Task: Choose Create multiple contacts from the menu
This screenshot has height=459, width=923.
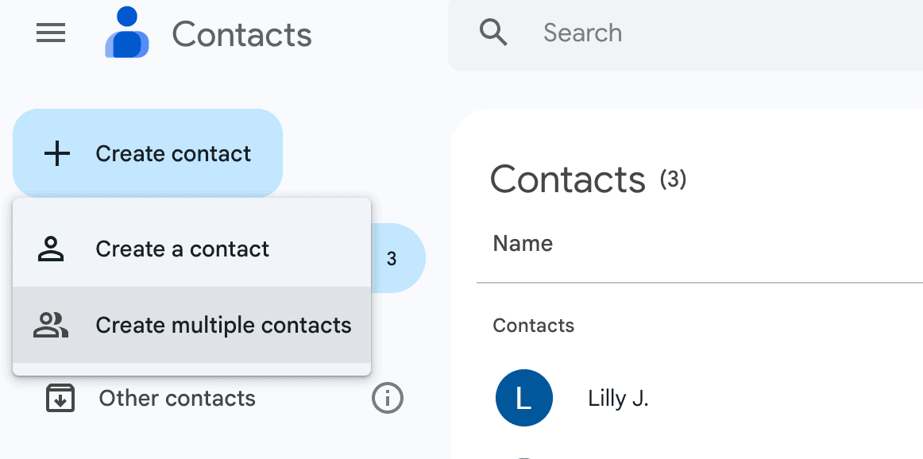Action: (223, 324)
